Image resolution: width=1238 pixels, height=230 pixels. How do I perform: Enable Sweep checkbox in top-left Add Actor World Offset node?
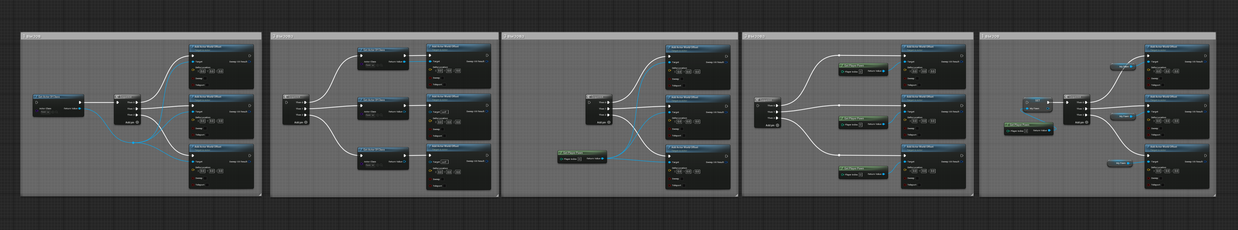[205, 78]
